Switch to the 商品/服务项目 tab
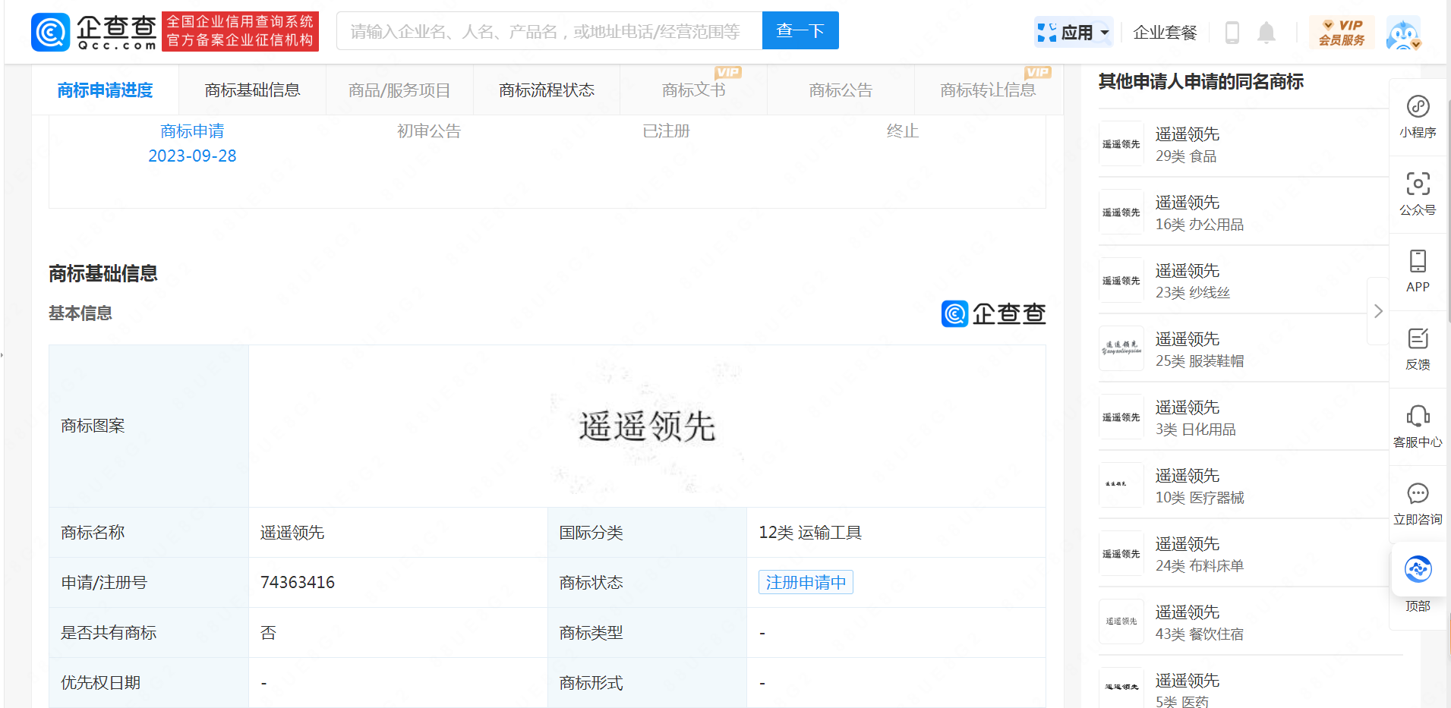Image resolution: width=1451 pixels, height=708 pixels. coord(399,90)
